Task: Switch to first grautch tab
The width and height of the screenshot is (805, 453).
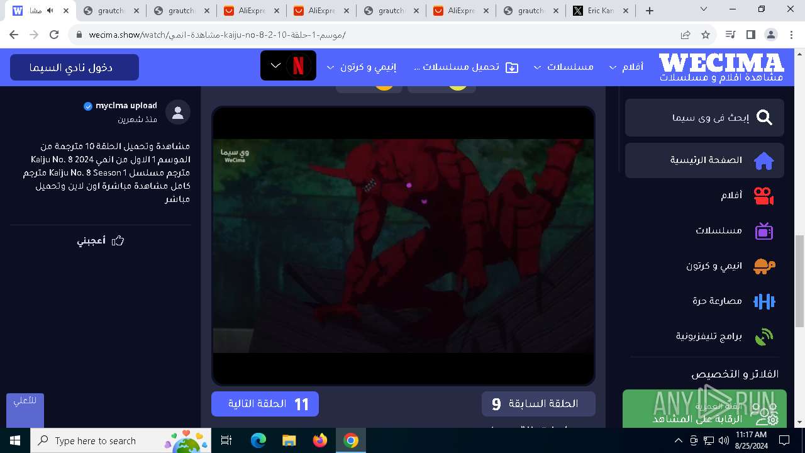Action: 111,11
